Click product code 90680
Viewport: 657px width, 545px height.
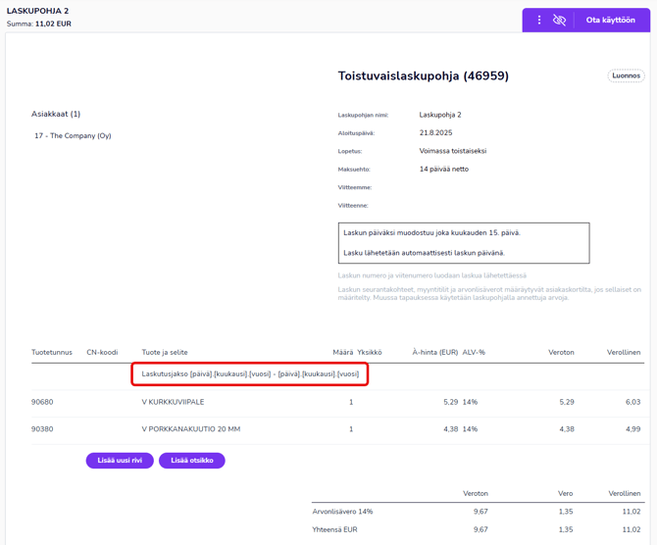[x=42, y=402]
